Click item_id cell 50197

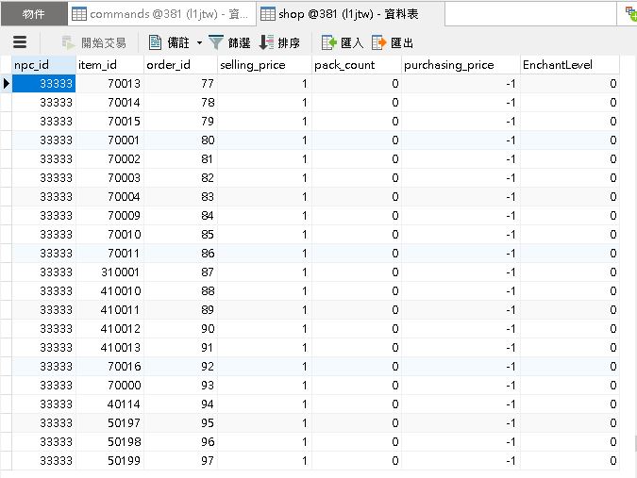click(x=109, y=422)
